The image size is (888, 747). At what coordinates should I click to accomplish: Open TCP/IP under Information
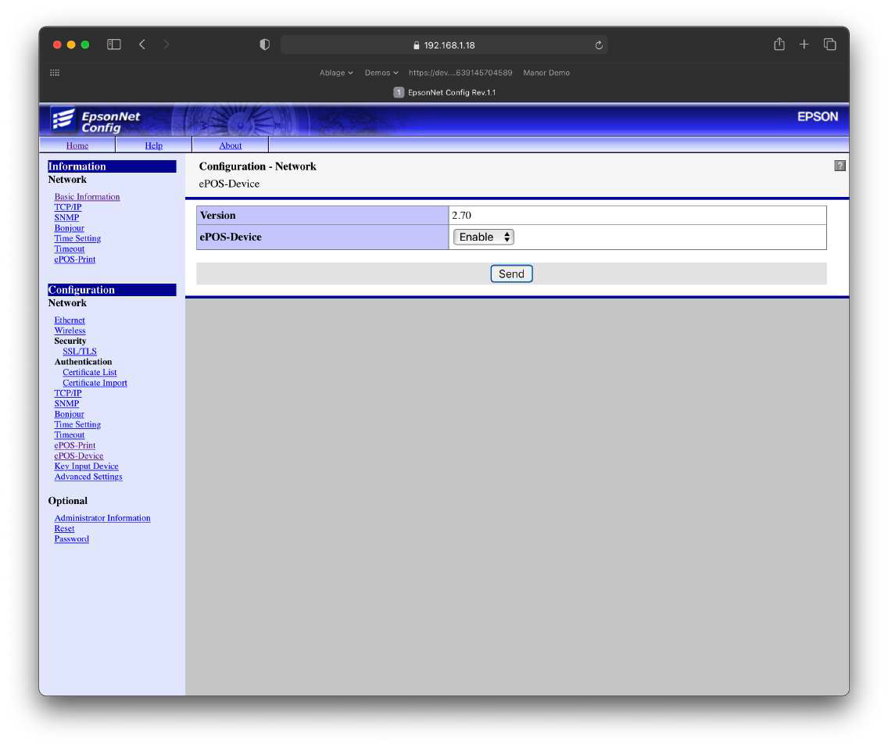tap(68, 207)
